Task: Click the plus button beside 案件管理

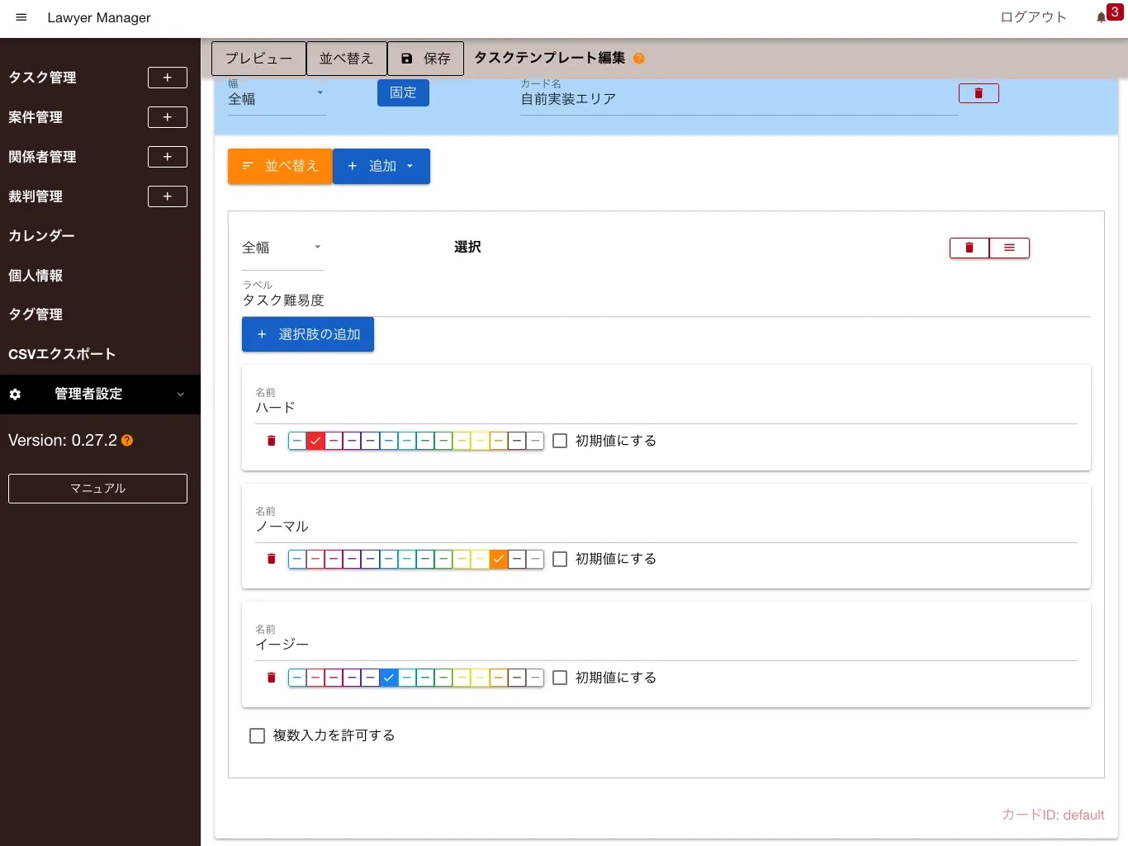Action: point(168,117)
